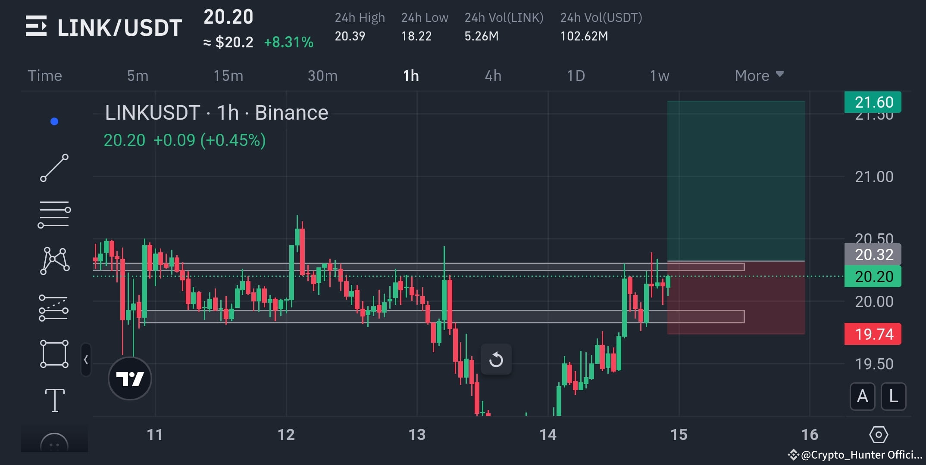Image resolution: width=926 pixels, height=465 pixels.
Task: Switch to the 4h timeframe tab
Action: (493, 75)
